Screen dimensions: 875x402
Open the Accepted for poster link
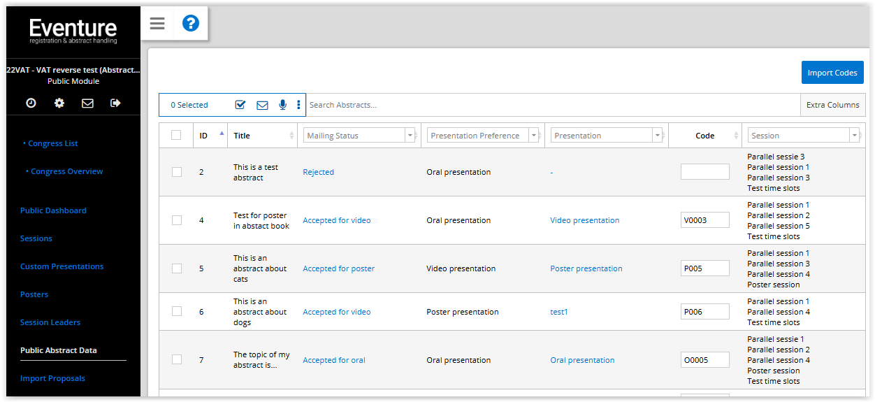(x=339, y=268)
